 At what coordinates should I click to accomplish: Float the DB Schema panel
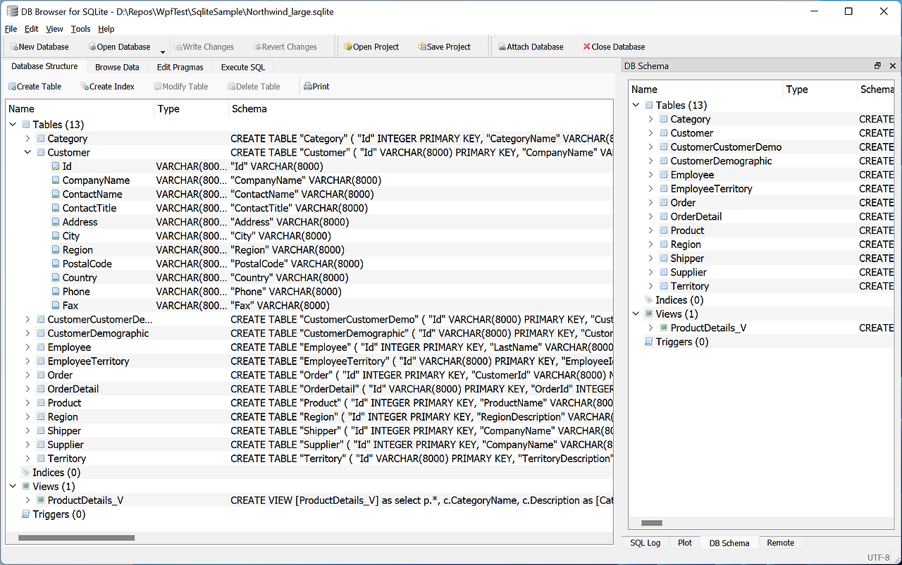pos(877,65)
